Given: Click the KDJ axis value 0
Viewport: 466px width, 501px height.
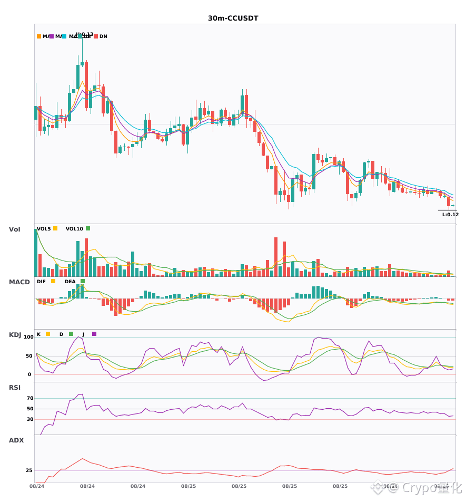Looking at the screenshot, I should tap(29, 374).
